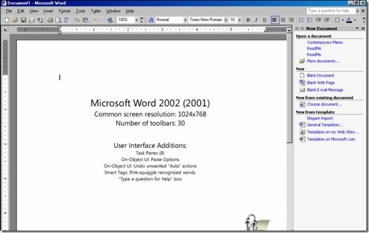This screenshot has width=369, height=233.
Task: Click the Search toolbar icon
Action: tap(40, 20)
